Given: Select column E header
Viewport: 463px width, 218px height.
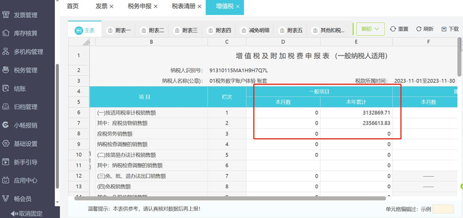Looking at the screenshot, I should [x=356, y=42].
